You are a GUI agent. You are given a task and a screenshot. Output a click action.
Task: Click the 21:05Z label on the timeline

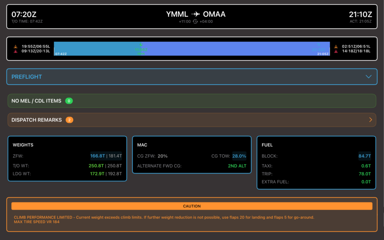(x=323, y=54)
